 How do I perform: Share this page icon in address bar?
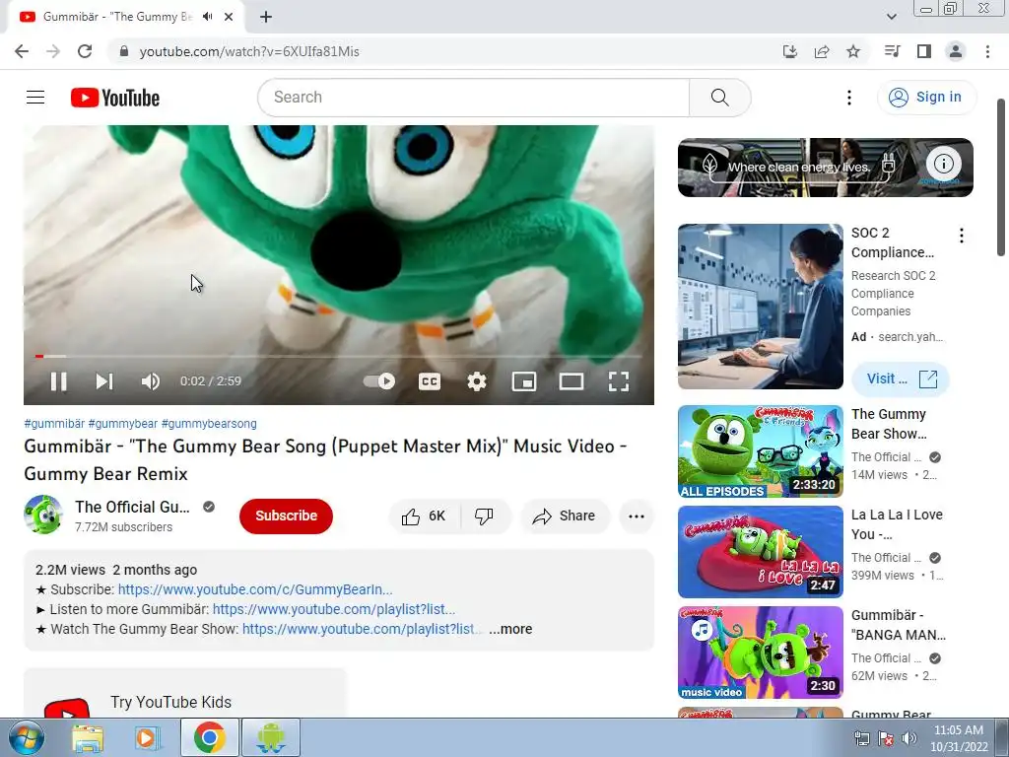822,51
